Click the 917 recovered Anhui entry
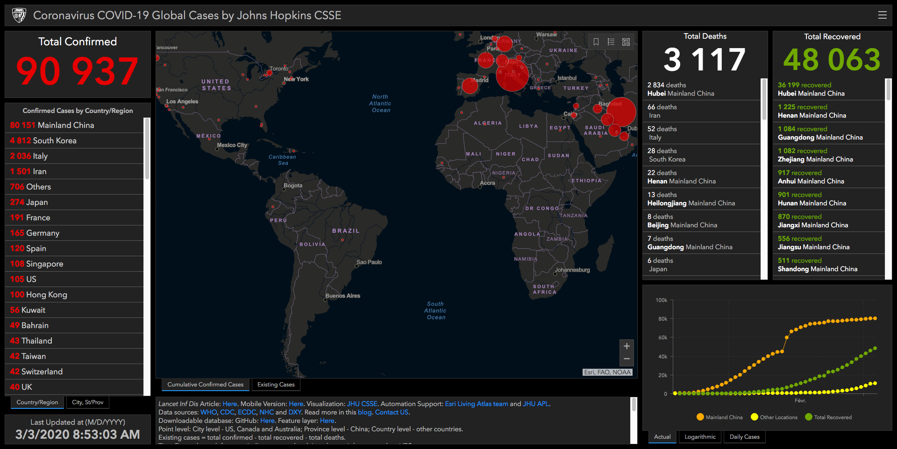 pyautogui.click(x=829, y=177)
